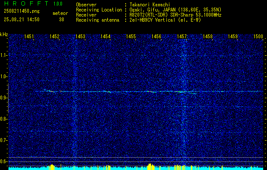Click time axis label 1454

106,36
